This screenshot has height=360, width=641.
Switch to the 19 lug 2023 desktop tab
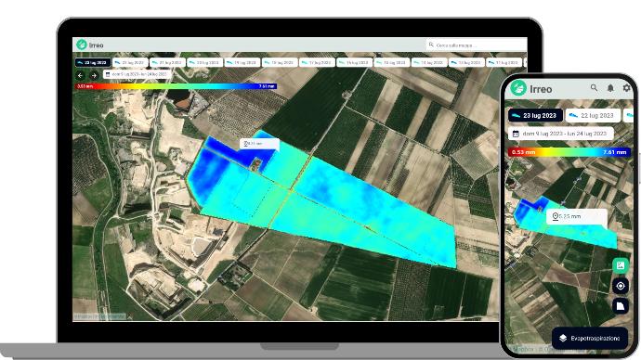(242, 63)
